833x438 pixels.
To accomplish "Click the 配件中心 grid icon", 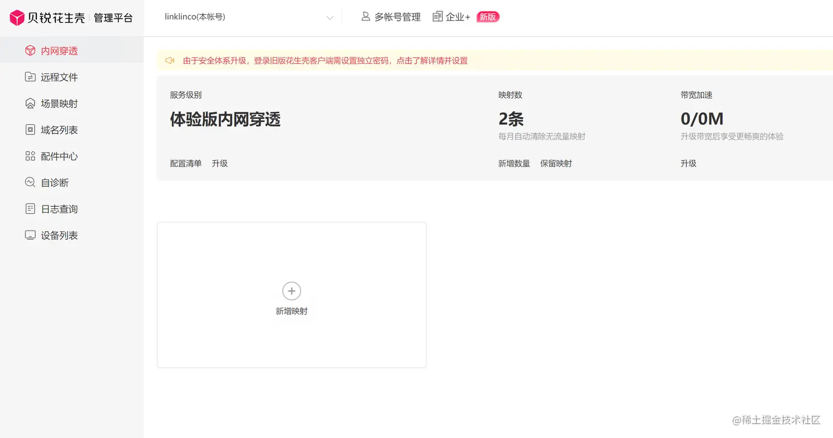I will [30, 156].
